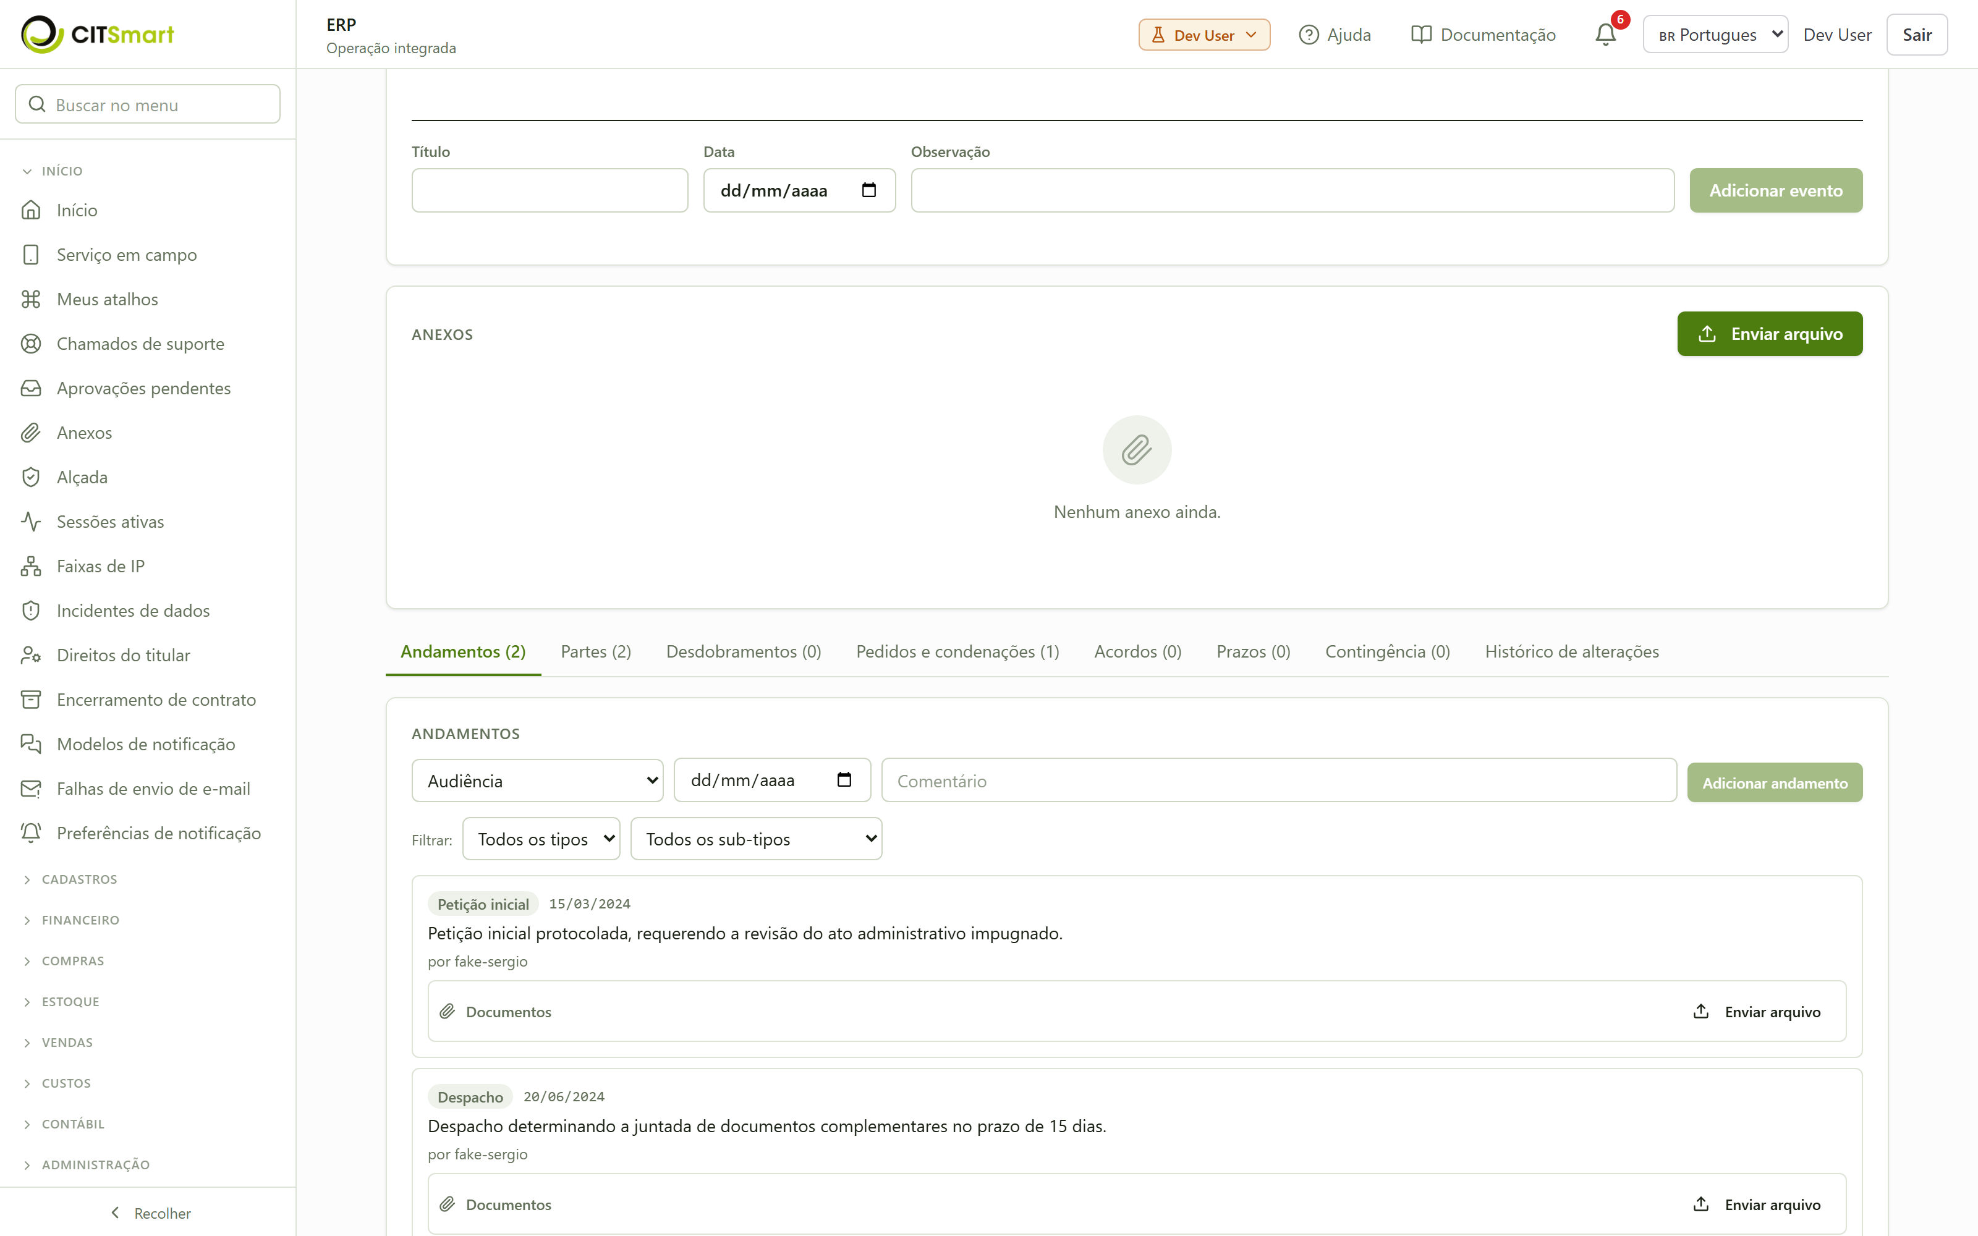Open the Histórico de alterações tab
1978x1236 pixels.
point(1572,651)
